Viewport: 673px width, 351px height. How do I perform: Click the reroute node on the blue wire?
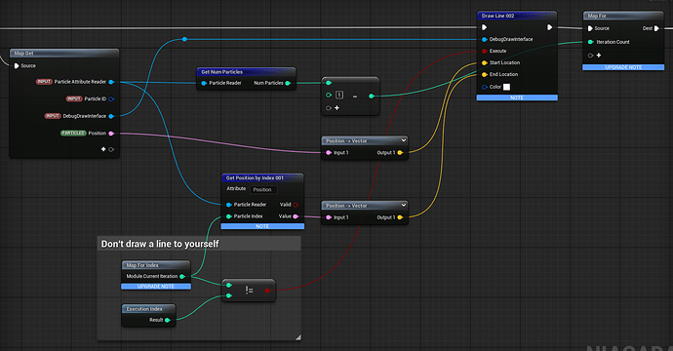(x=184, y=39)
